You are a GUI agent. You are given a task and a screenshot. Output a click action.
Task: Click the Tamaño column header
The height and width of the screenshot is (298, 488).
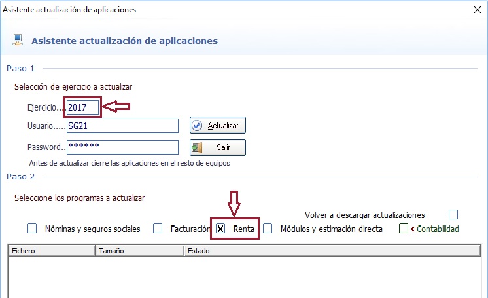click(139, 250)
